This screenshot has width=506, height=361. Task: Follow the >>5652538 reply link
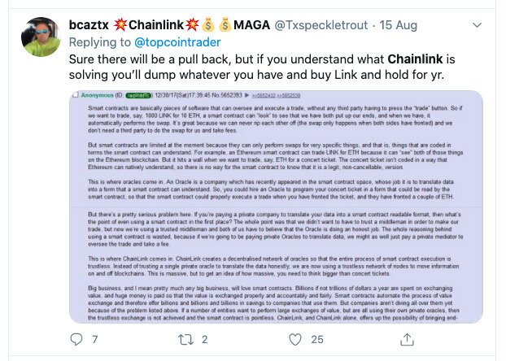pos(289,95)
